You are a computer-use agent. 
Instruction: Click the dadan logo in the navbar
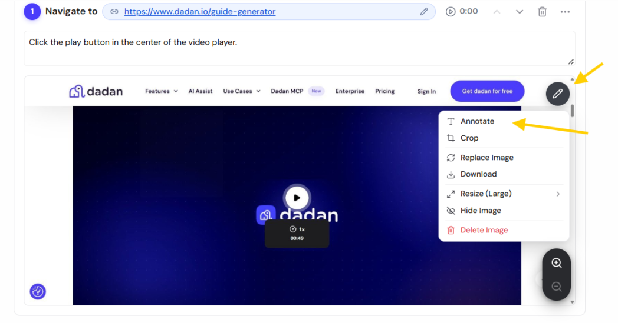click(96, 91)
